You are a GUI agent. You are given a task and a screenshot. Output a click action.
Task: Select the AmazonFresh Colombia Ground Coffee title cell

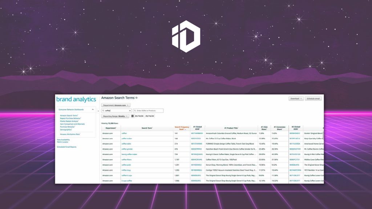pos(231,134)
